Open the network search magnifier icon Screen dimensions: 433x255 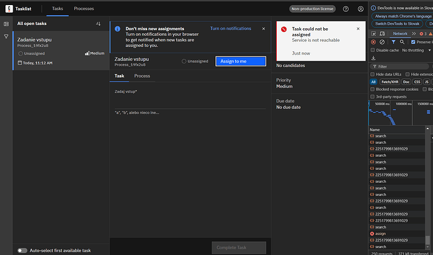pos(402,42)
